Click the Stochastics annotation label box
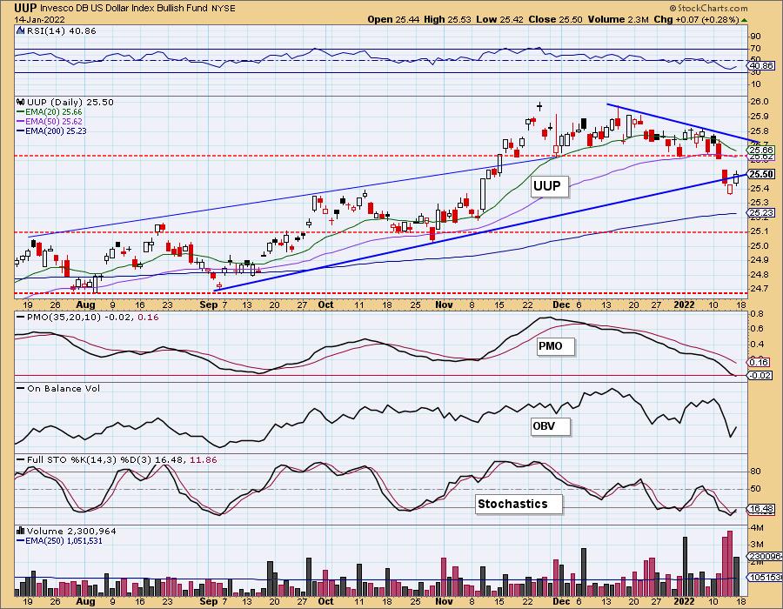Image resolution: width=783 pixels, height=609 pixels. pyautogui.click(x=519, y=505)
